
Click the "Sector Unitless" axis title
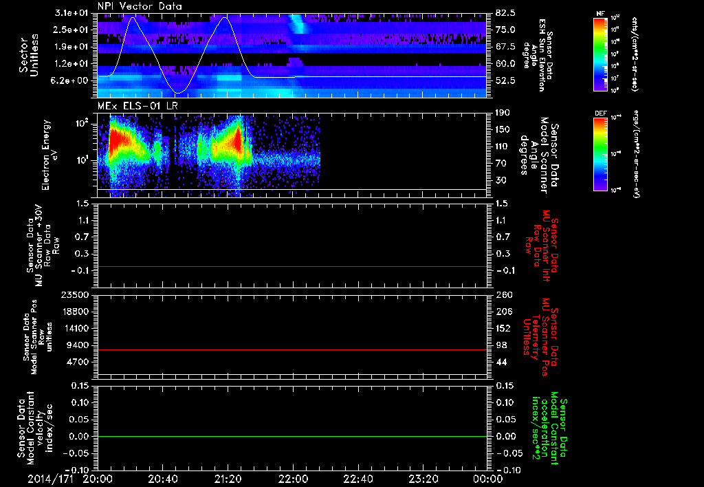tap(28, 55)
